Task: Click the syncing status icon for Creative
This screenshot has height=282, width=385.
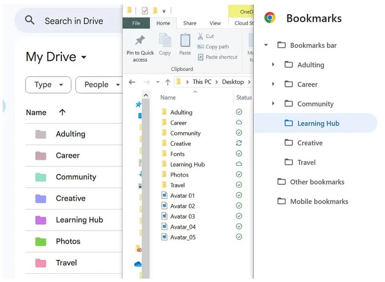Action: (x=239, y=143)
